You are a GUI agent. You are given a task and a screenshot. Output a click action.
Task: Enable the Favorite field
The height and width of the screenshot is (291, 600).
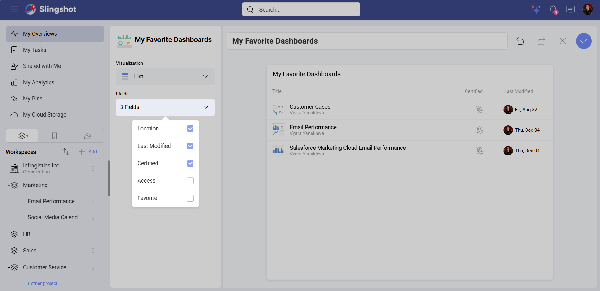(x=190, y=198)
